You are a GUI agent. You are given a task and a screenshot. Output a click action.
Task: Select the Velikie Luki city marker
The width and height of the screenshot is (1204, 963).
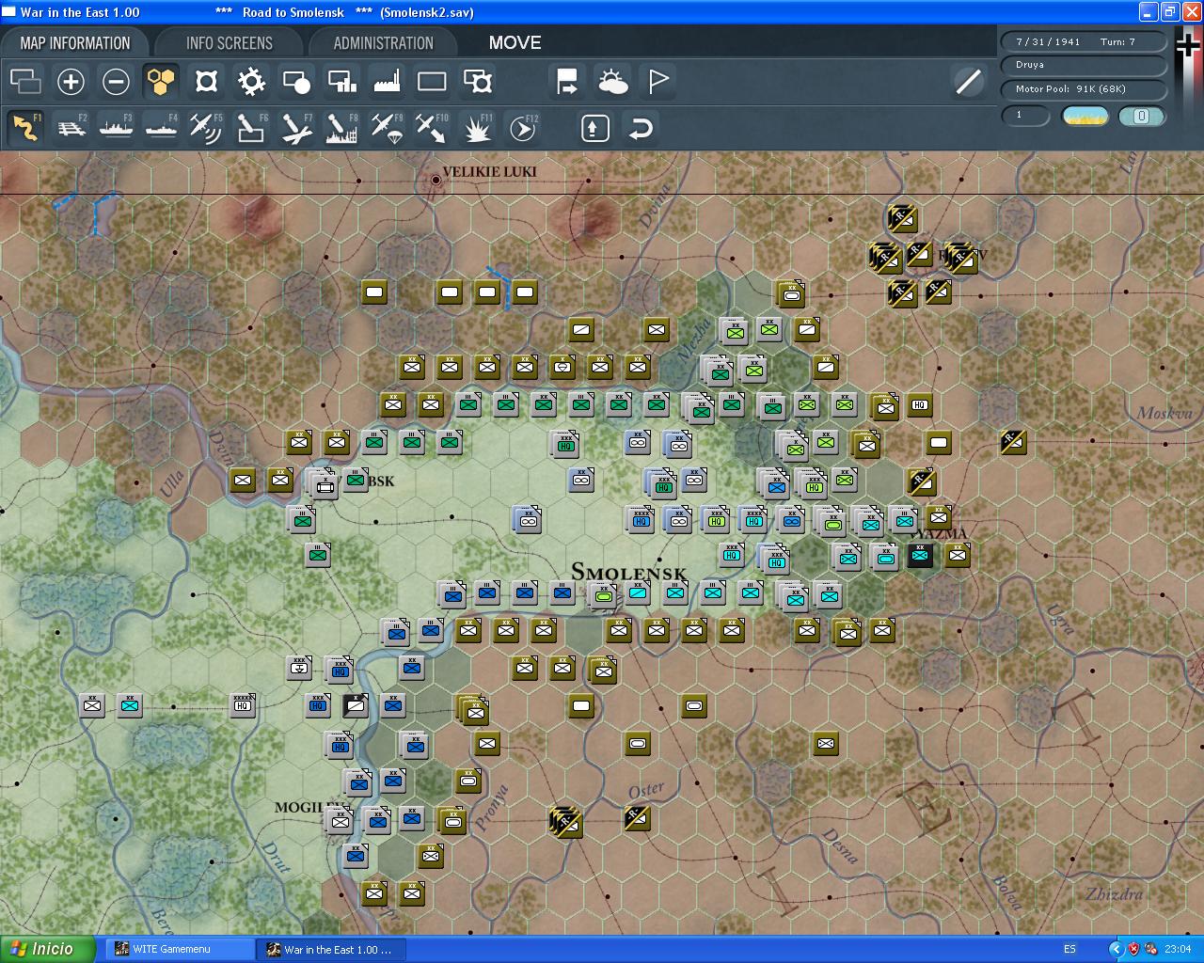tap(436, 180)
